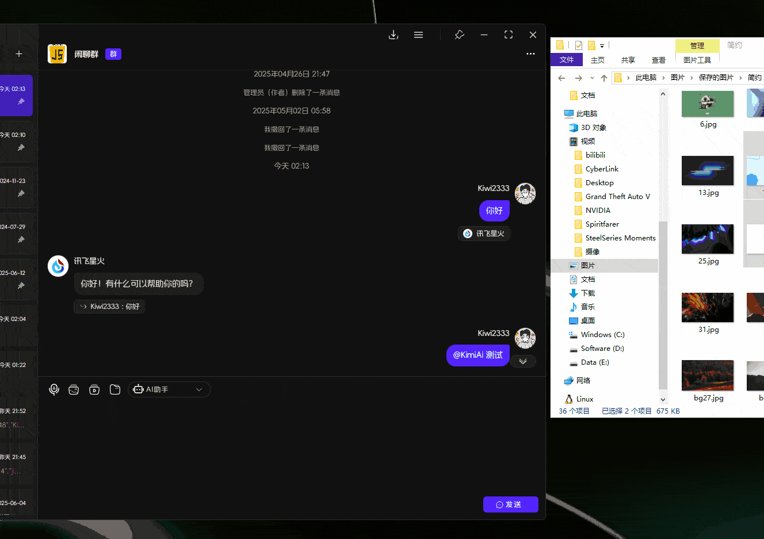Pin the chat window on top
764x539 pixels.
click(x=459, y=35)
